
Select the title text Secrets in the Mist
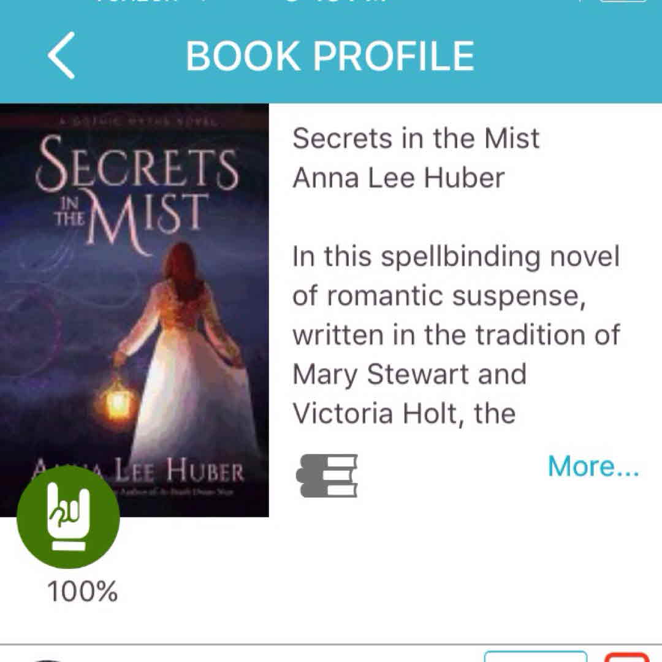(416, 139)
